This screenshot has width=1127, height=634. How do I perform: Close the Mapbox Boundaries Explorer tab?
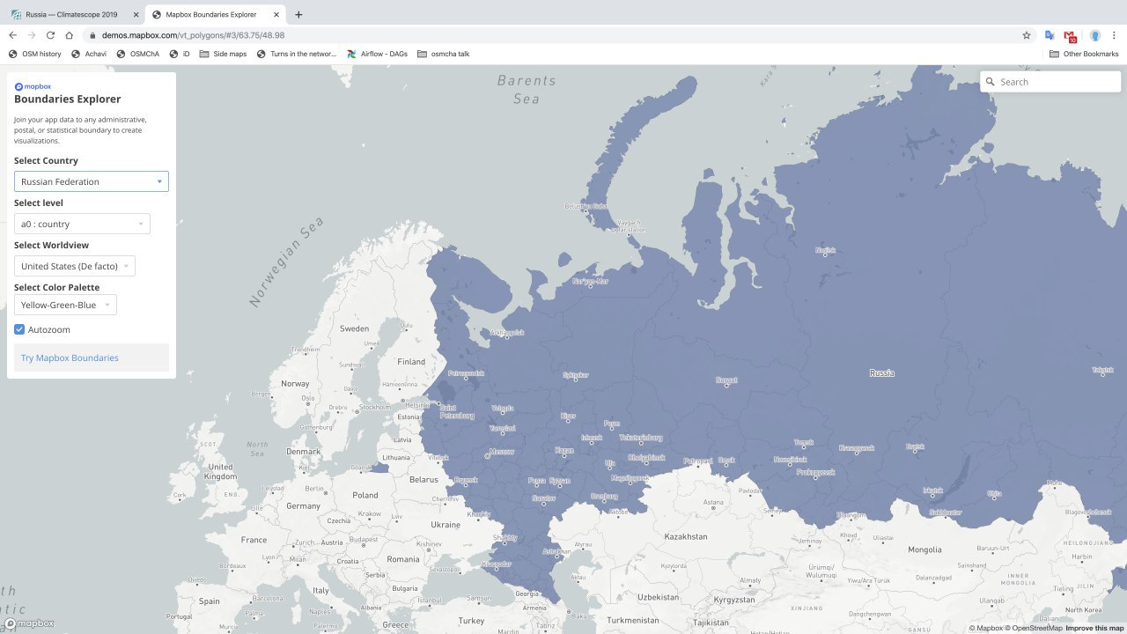(x=277, y=14)
